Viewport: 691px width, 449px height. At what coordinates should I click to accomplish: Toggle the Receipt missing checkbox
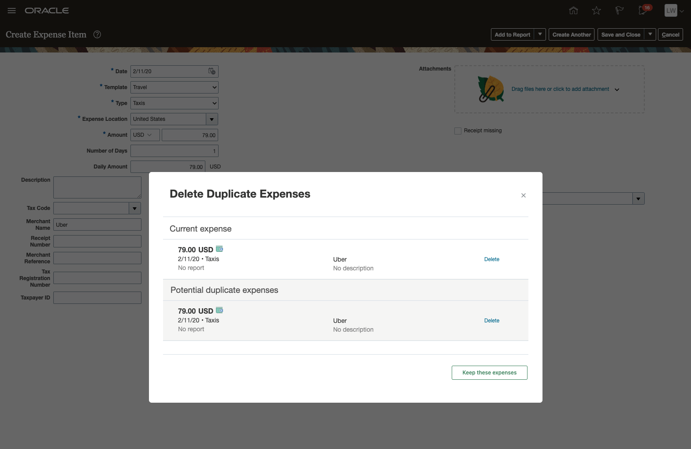point(458,131)
